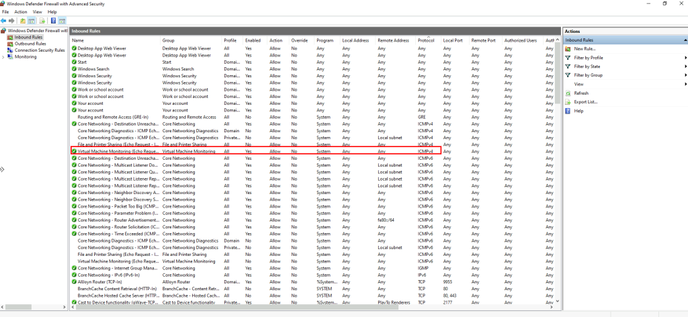Click the New Rule icon in Actions pane
The width and height of the screenshot is (688, 317).
568,48
